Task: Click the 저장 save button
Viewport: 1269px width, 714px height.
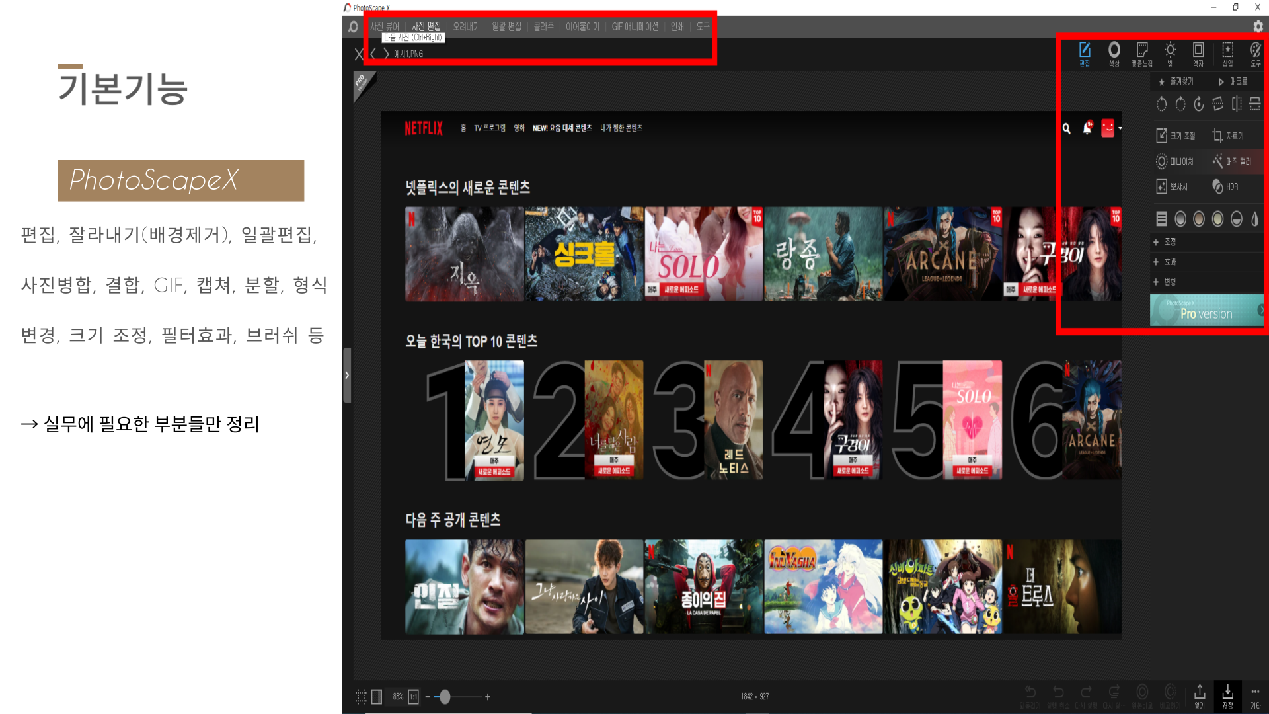Action: (1227, 697)
